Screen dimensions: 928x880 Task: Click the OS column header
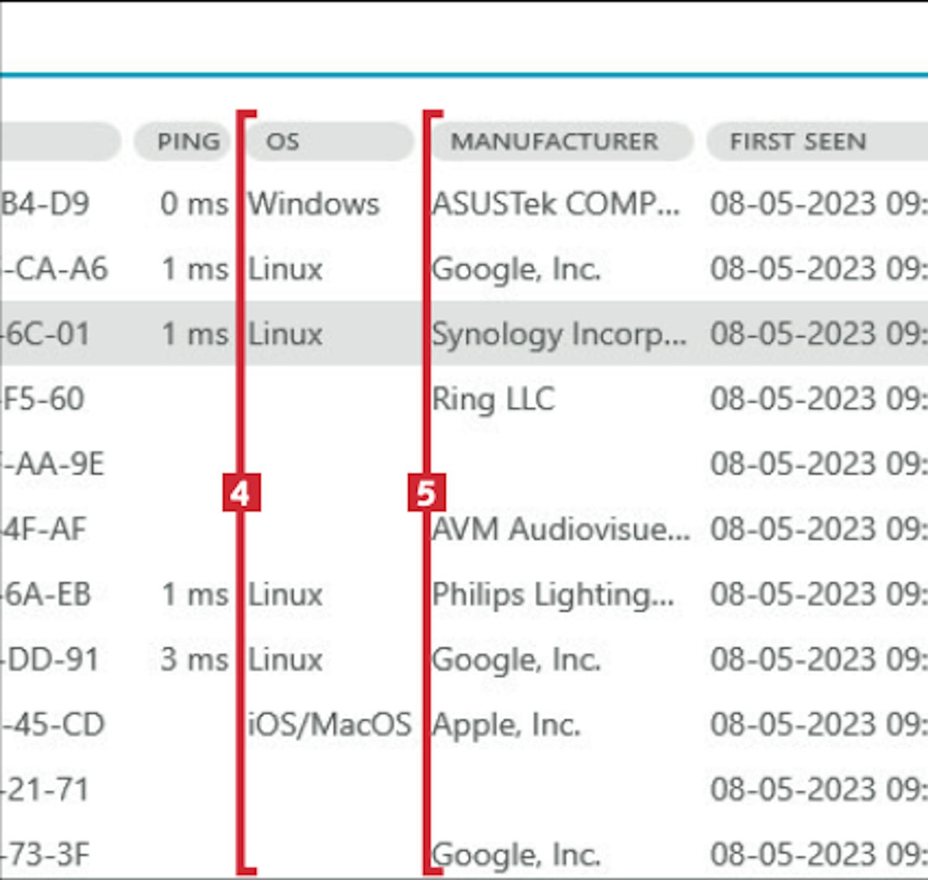tap(328, 142)
